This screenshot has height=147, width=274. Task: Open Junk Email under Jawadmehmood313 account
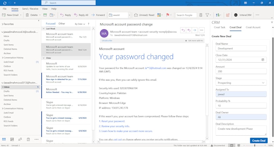click(x=8, y=113)
